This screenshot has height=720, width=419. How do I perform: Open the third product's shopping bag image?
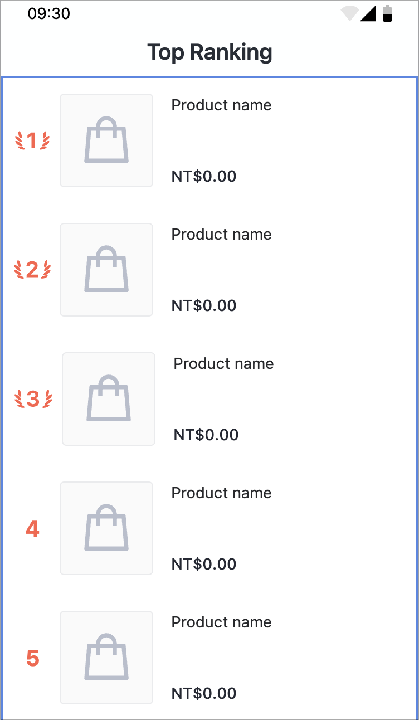tap(109, 399)
